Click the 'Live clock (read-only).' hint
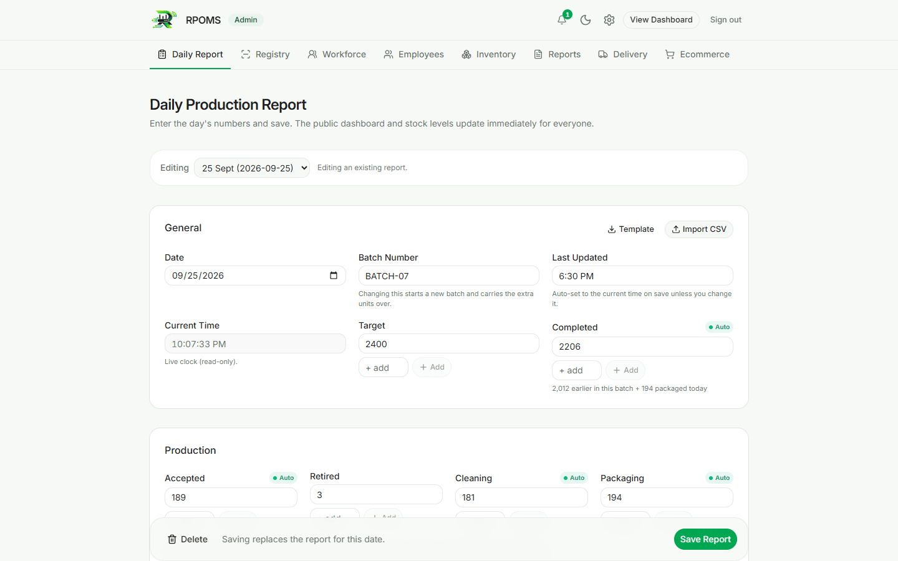The image size is (898, 561). point(201,362)
